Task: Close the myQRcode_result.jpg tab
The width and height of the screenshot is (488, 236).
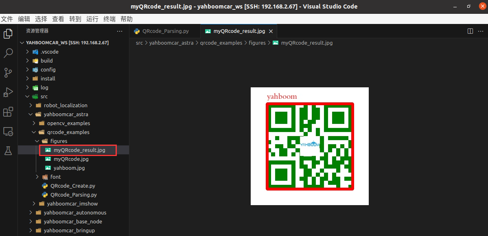Action: [271, 31]
